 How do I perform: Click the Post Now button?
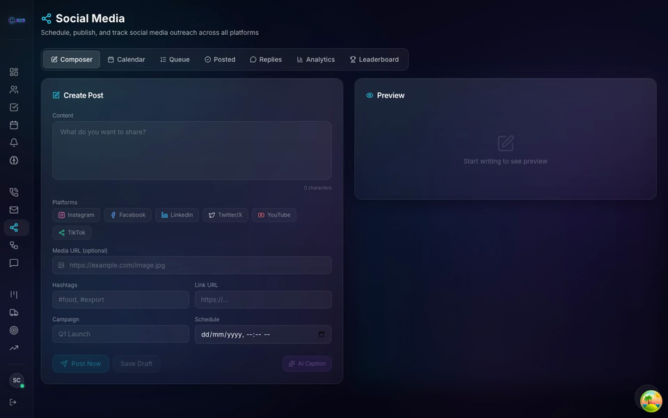click(80, 363)
